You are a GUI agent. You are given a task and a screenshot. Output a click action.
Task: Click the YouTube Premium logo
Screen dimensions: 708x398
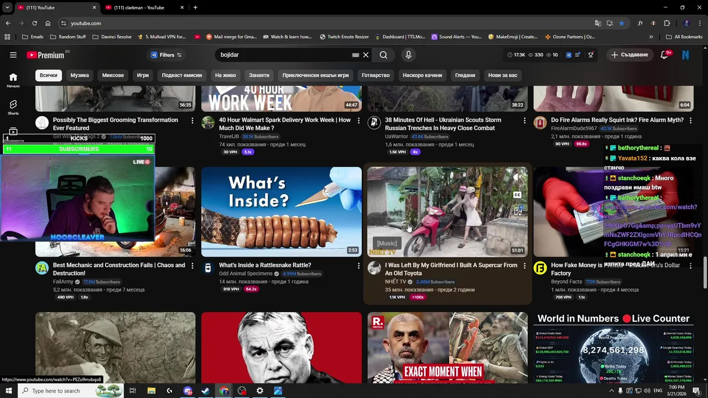point(45,55)
